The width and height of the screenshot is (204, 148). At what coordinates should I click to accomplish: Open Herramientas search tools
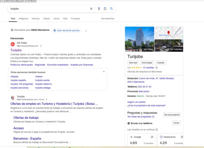coord(108,19)
